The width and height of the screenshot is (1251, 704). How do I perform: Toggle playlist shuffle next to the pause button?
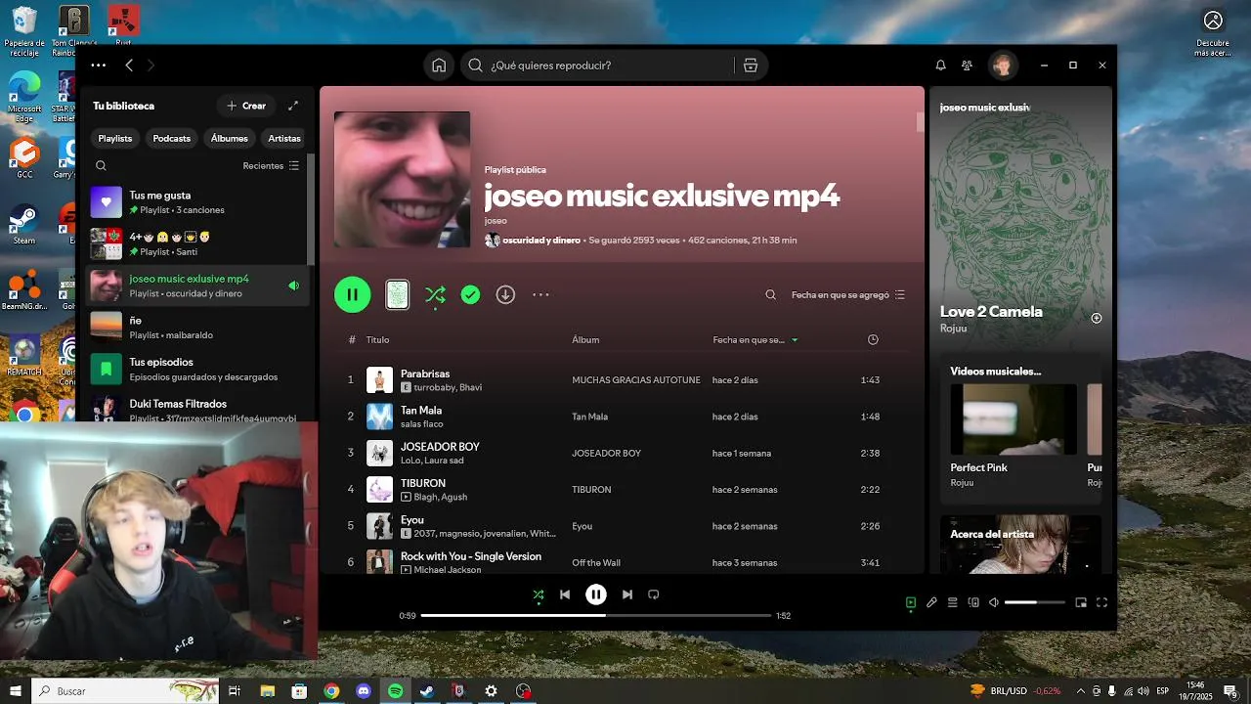(436, 294)
